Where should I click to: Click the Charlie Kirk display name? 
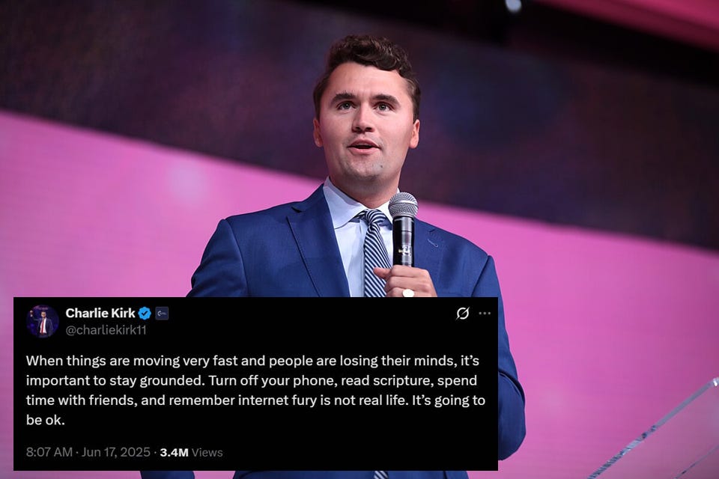tap(100, 313)
